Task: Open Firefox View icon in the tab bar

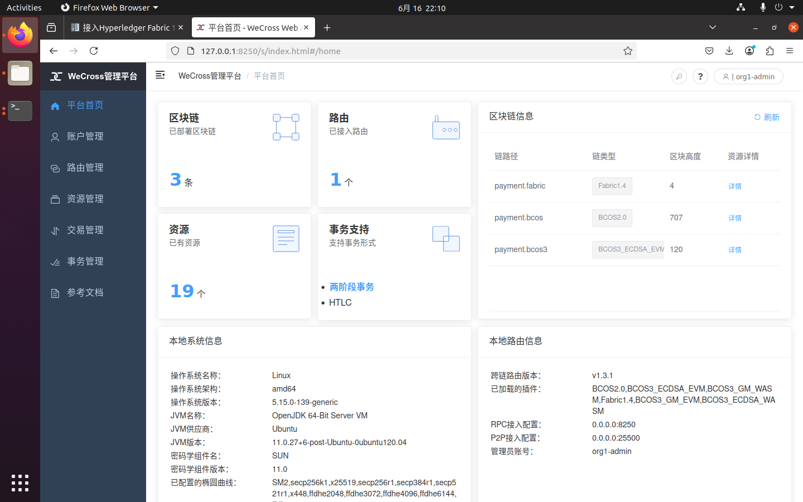Action: pyautogui.click(x=51, y=27)
